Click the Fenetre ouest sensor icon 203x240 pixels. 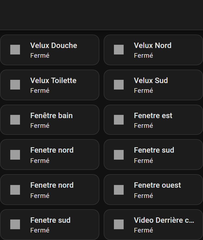119,189
